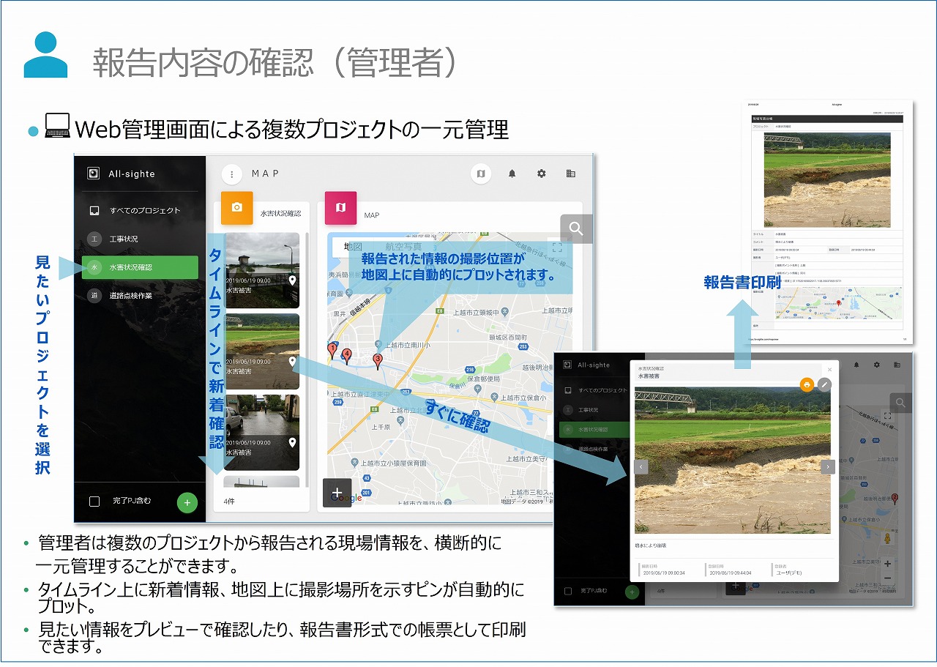Edit report with pencil icon in preview dialog
This screenshot has width=937, height=667.
(824, 384)
